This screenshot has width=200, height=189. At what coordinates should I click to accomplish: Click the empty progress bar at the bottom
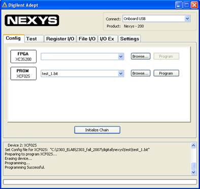click(x=100, y=182)
